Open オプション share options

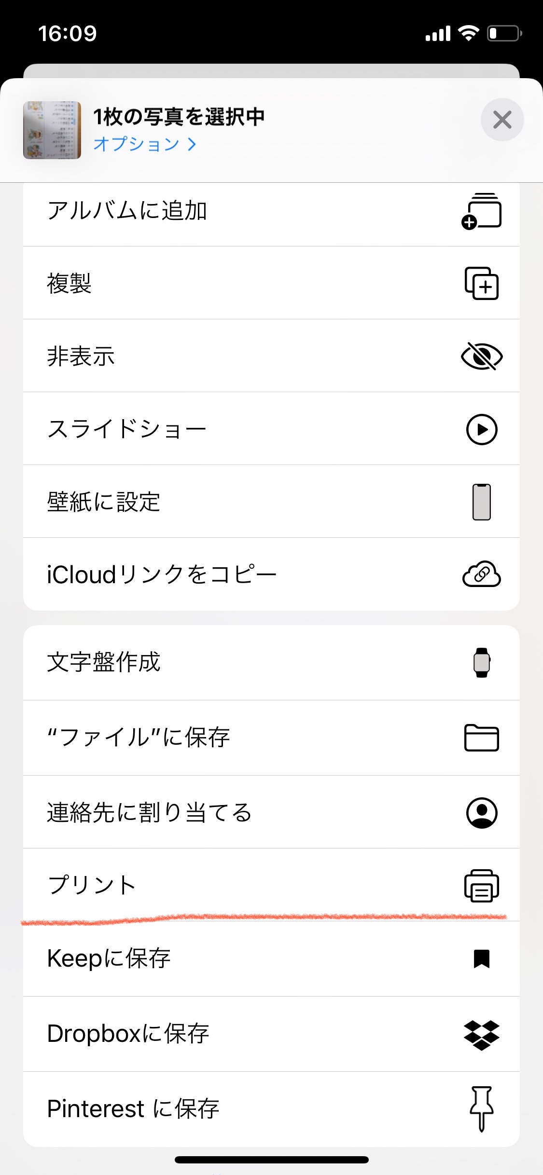coord(145,144)
